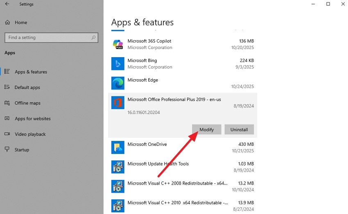Select the Microsoft OneDrive app name
This screenshot has width=348, height=214.
[147, 144]
